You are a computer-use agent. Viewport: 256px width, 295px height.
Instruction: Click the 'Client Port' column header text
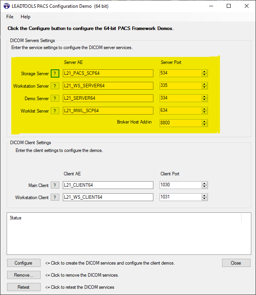pos(170,174)
